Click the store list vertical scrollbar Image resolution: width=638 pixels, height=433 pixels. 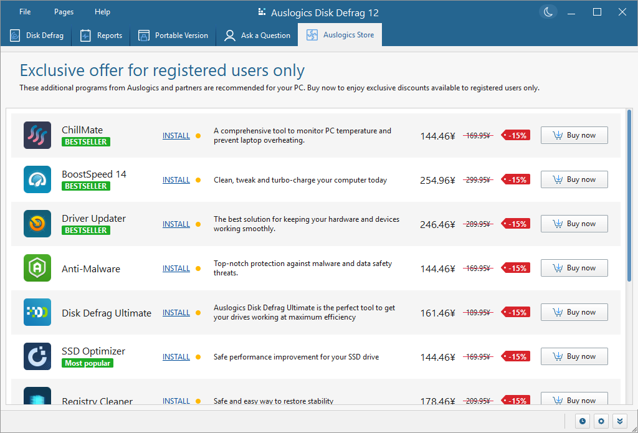point(629,196)
